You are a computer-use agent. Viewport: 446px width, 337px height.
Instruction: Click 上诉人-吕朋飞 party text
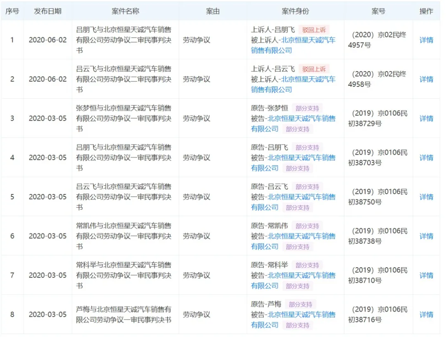273,30
